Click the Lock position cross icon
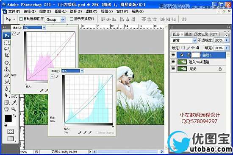The height and width of the screenshot is (155, 233). [x=193, y=48]
